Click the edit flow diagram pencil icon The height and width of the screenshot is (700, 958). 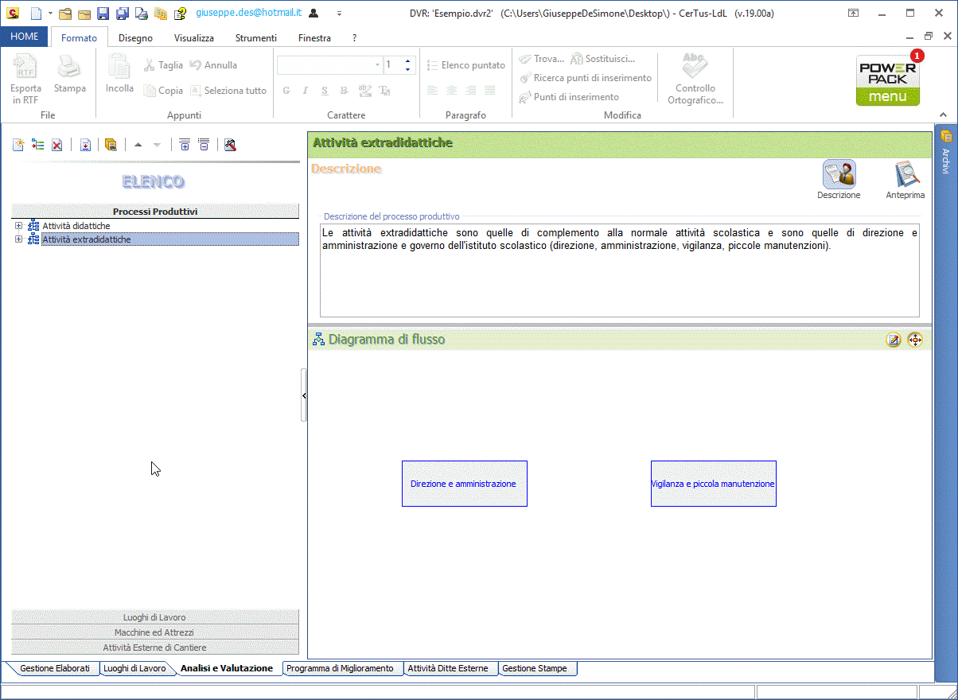tap(894, 340)
